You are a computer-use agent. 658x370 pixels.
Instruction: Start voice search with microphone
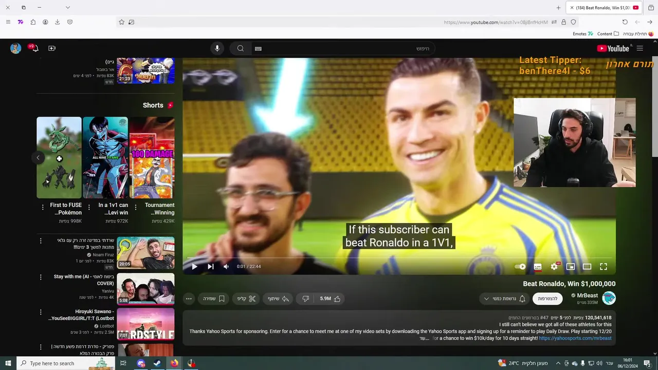[217, 48]
